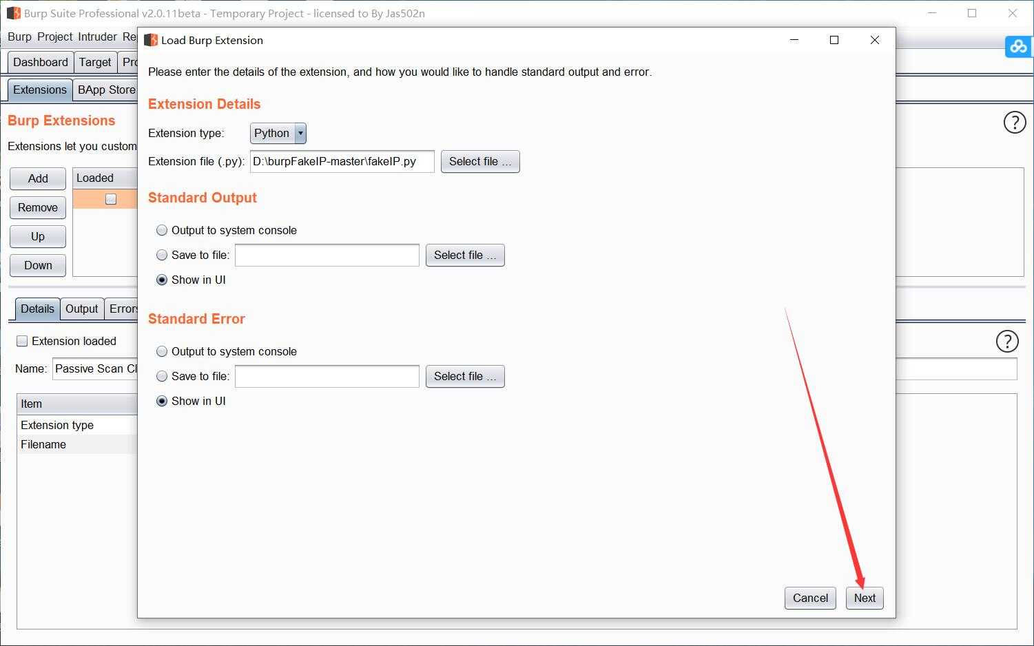Close the Load Burp Extension dialog
The width and height of the screenshot is (1034, 646).
click(x=875, y=40)
